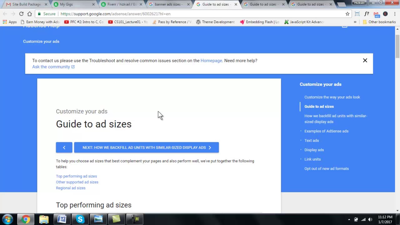Switch to the Fiverr / hizkiail tab

tap(122, 4)
